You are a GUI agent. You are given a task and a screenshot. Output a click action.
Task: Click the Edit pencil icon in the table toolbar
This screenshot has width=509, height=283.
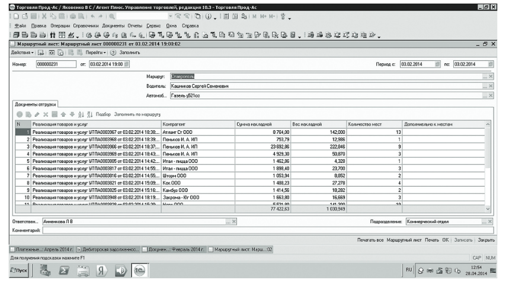coord(37,114)
